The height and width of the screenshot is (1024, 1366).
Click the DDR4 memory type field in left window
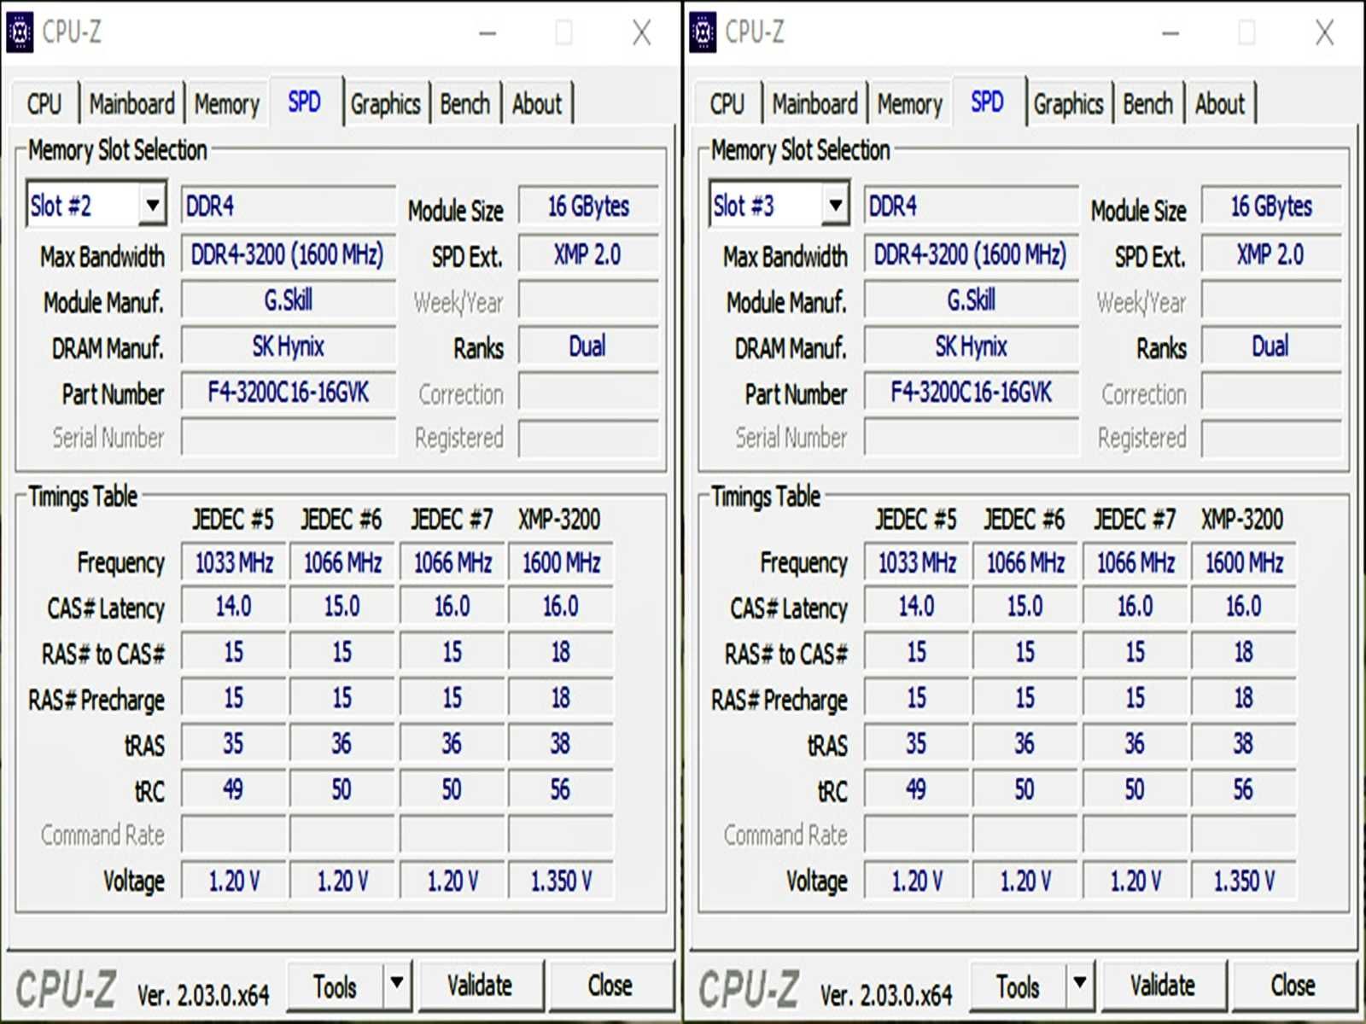(289, 207)
